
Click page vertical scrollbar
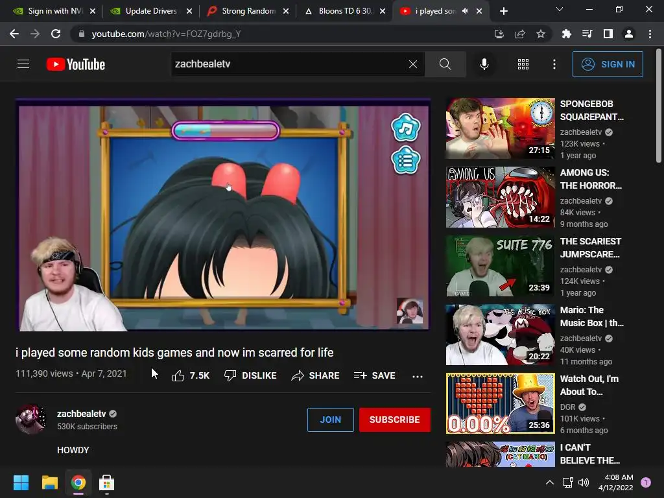(659, 106)
